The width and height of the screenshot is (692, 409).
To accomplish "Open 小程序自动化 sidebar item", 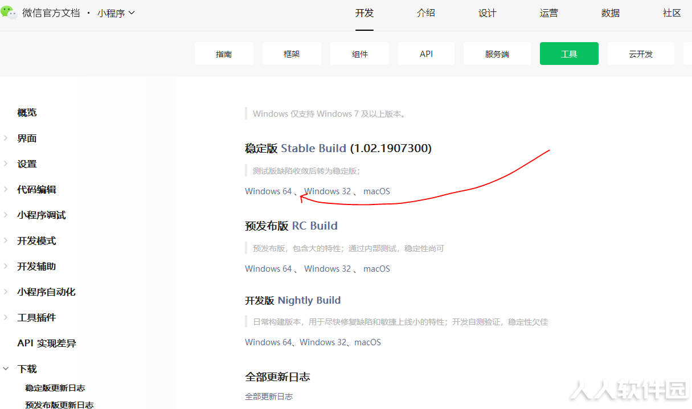I will pos(46,292).
